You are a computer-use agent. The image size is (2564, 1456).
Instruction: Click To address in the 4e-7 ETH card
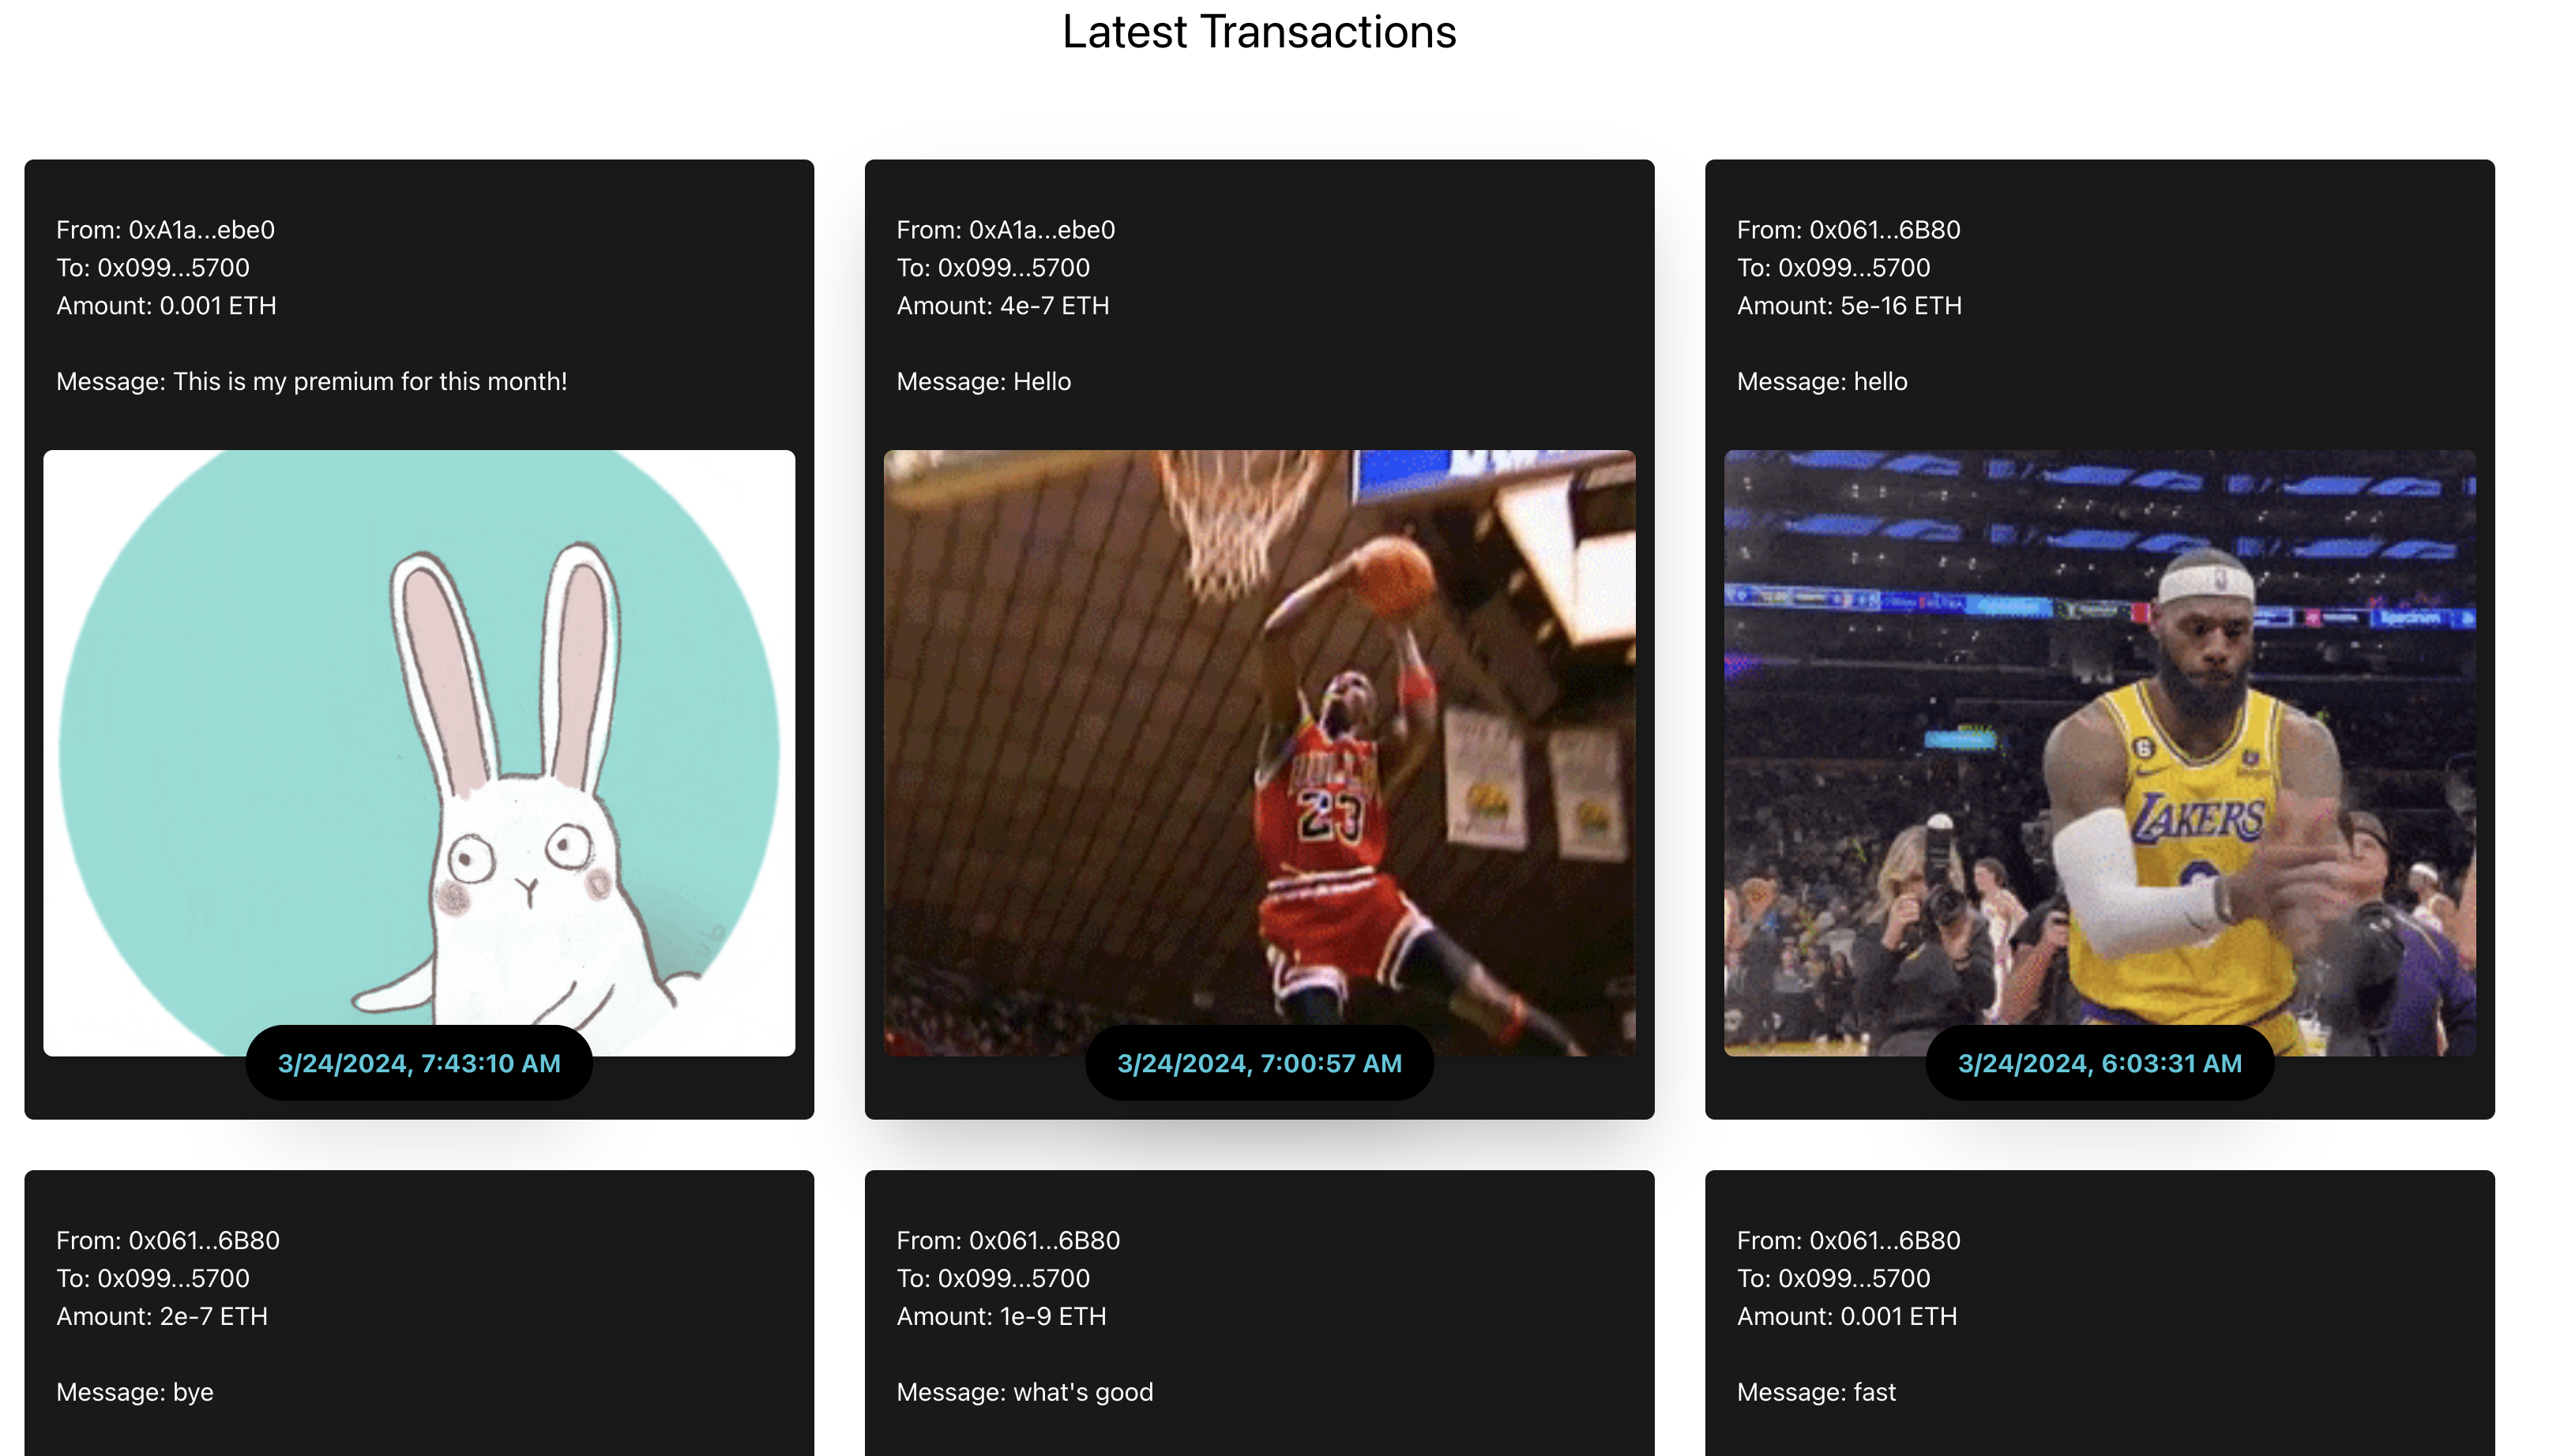pyautogui.click(x=992, y=268)
